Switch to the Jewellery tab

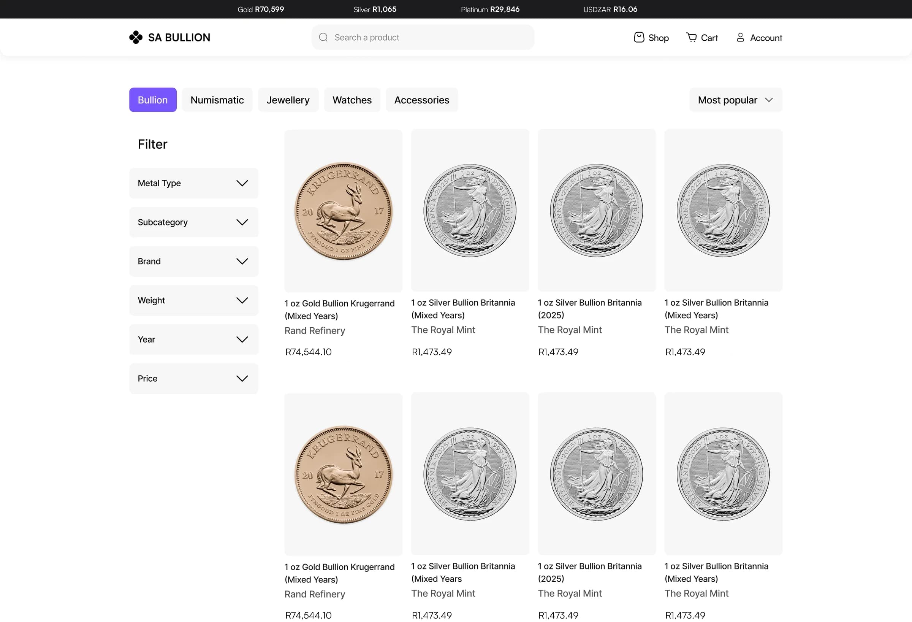(x=288, y=100)
